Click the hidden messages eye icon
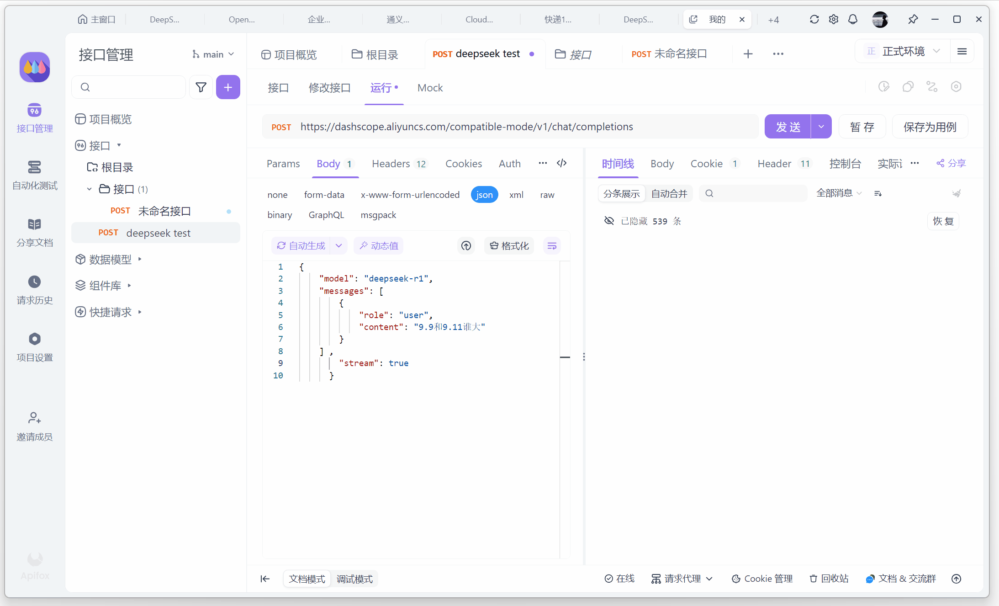The height and width of the screenshot is (606, 999). tap(609, 221)
